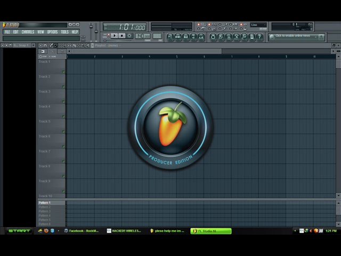Open the Edit menu

tap(15, 32)
